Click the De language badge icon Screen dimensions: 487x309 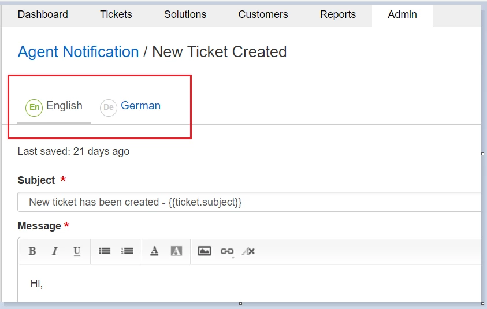tap(109, 107)
